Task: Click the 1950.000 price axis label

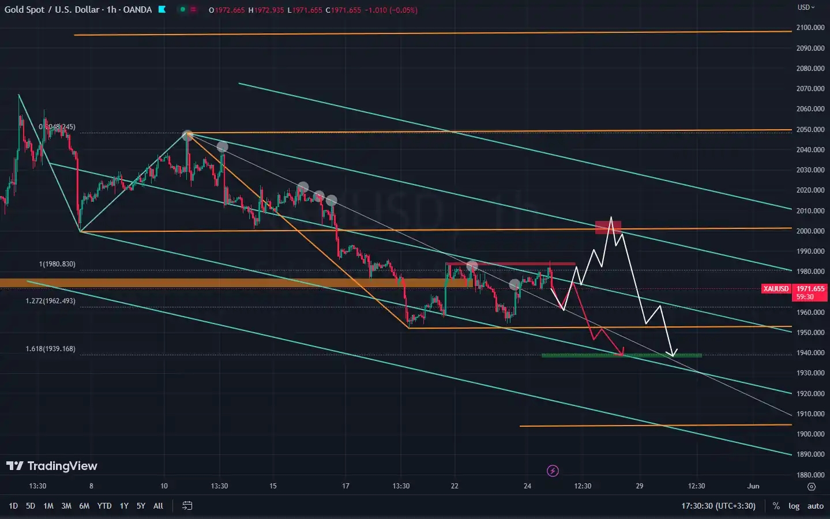Action: click(810, 333)
